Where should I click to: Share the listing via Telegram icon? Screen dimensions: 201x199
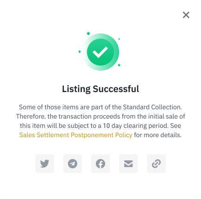(73, 164)
